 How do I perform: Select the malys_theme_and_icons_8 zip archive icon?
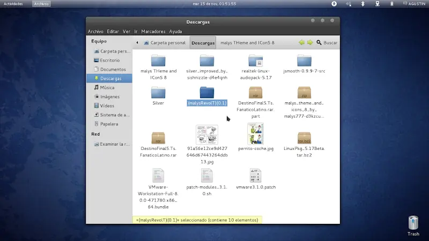coord(304,92)
